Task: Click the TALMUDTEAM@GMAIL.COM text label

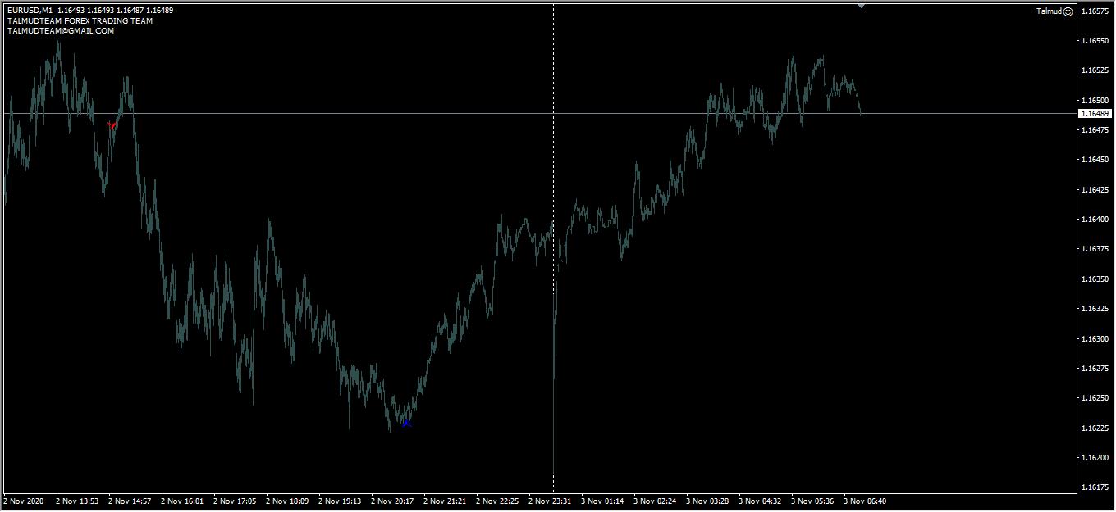Action: pyautogui.click(x=61, y=31)
